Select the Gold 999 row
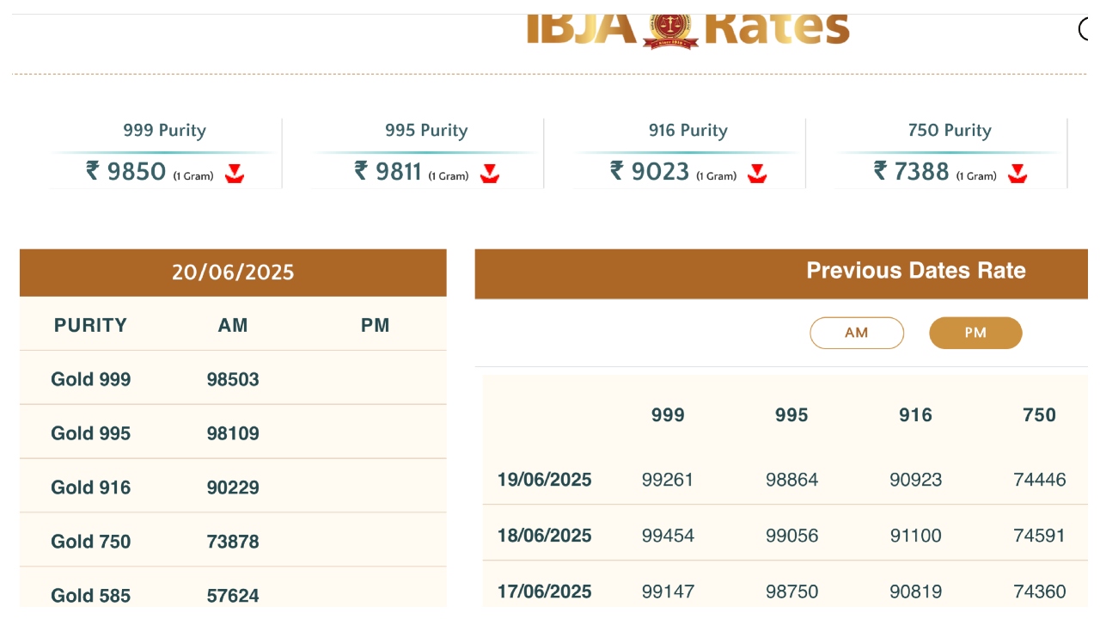 (x=91, y=379)
